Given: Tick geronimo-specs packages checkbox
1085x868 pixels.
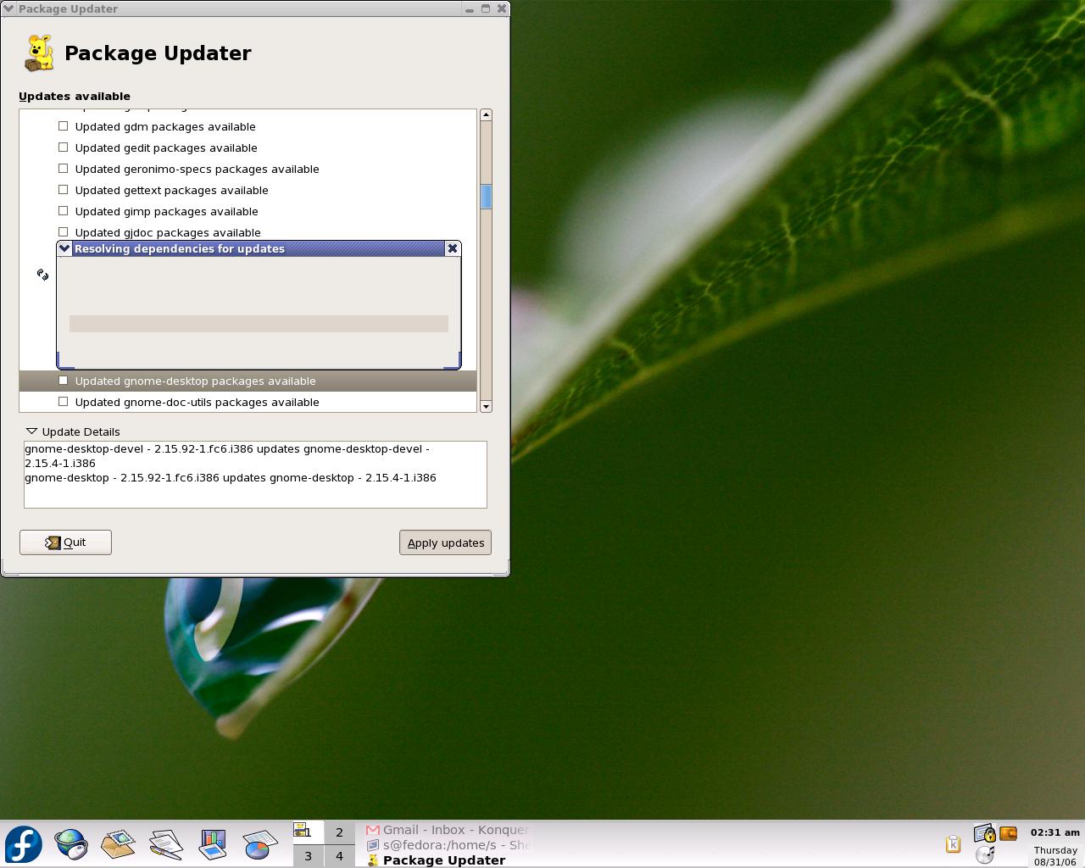Looking at the screenshot, I should (x=63, y=169).
